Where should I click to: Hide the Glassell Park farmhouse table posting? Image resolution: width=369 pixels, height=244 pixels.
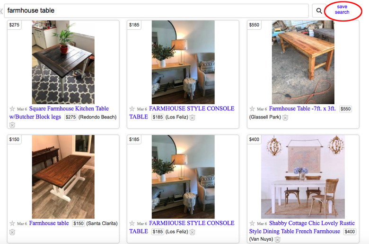coord(285,117)
